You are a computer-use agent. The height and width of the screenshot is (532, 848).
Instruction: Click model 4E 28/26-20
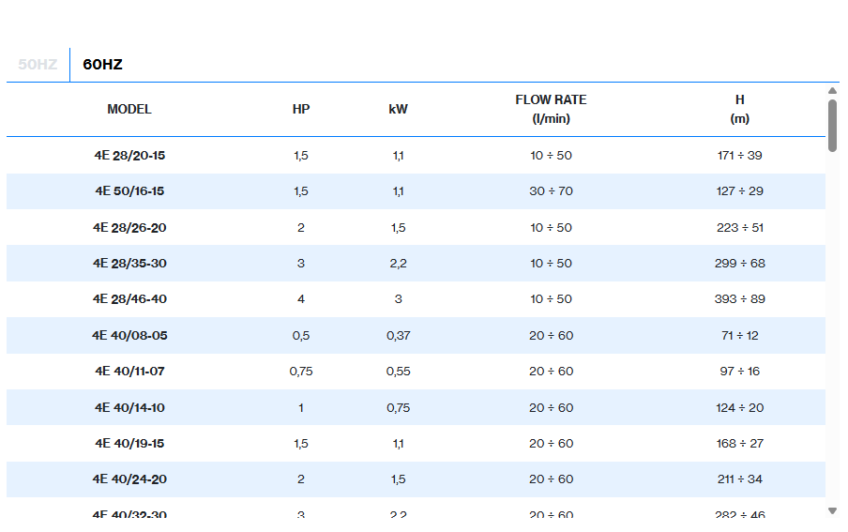point(129,228)
